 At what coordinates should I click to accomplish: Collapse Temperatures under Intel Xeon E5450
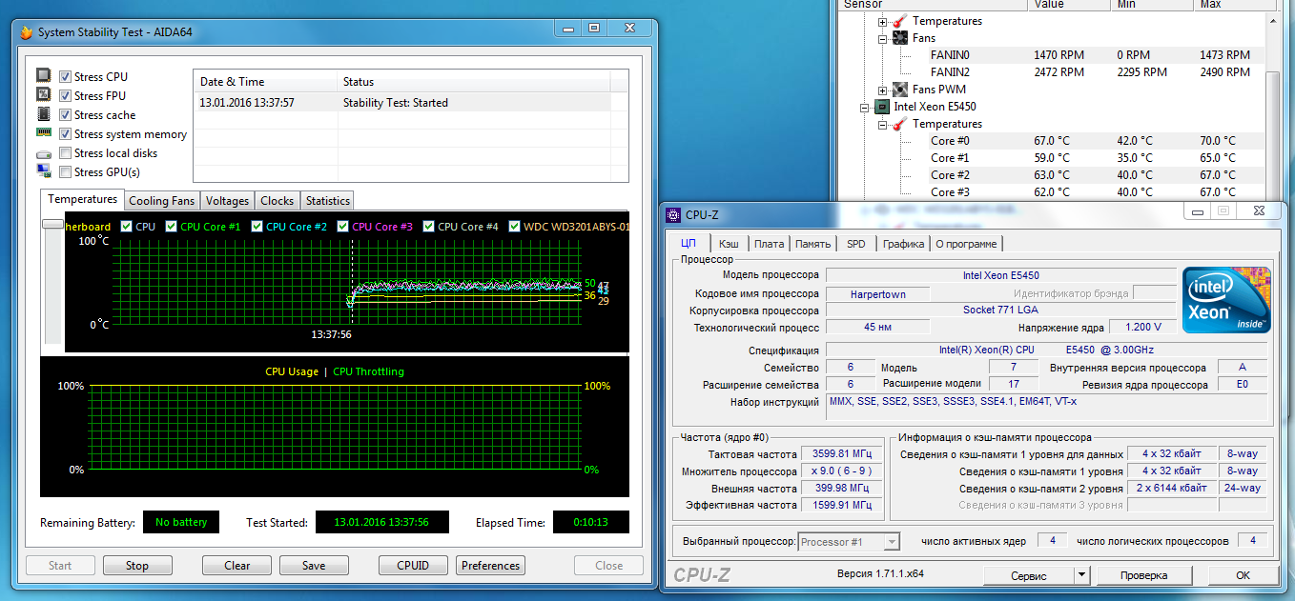[x=883, y=124]
